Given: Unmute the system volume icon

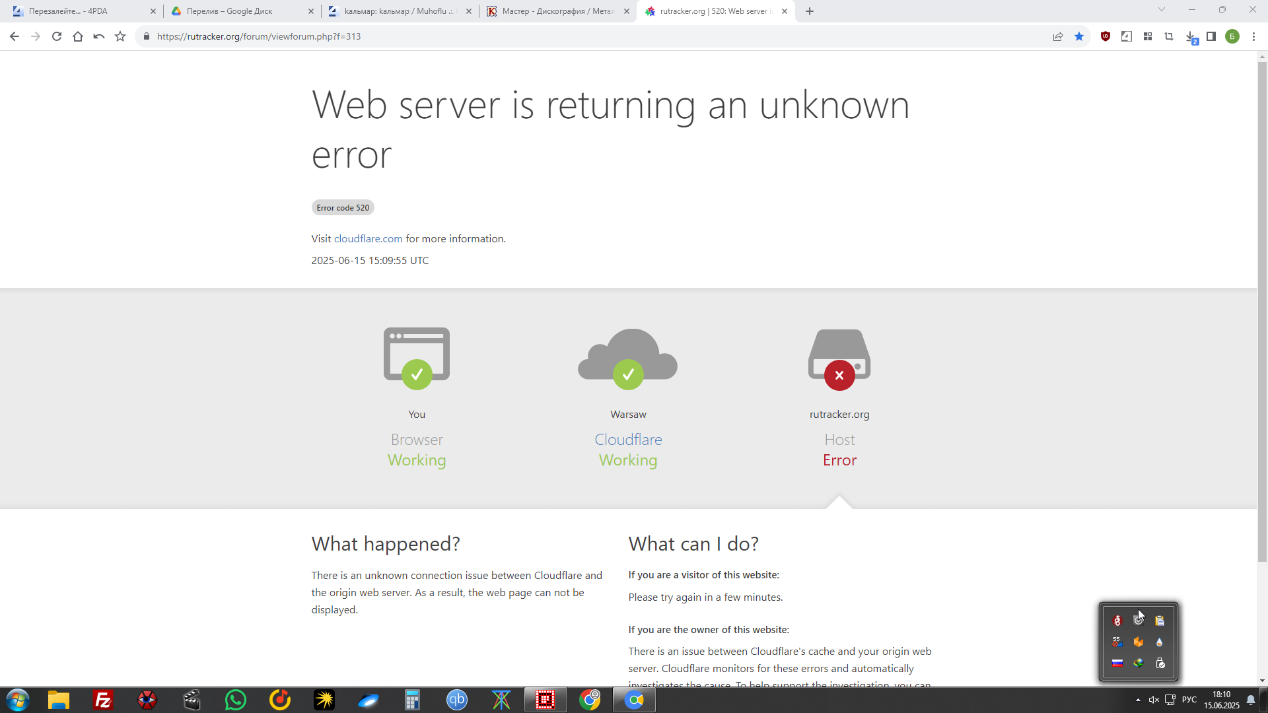Looking at the screenshot, I should click(1154, 700).
